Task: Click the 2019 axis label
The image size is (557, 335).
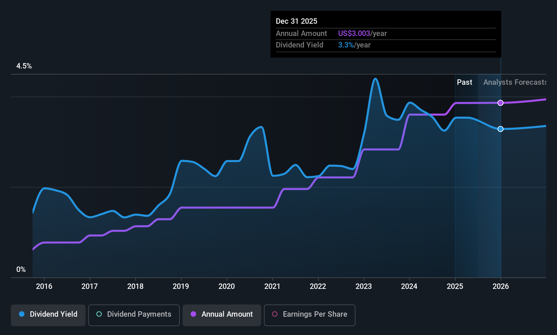Action: [x=181, y=286]
